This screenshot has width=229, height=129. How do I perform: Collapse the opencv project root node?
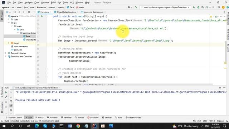(6, 16)
